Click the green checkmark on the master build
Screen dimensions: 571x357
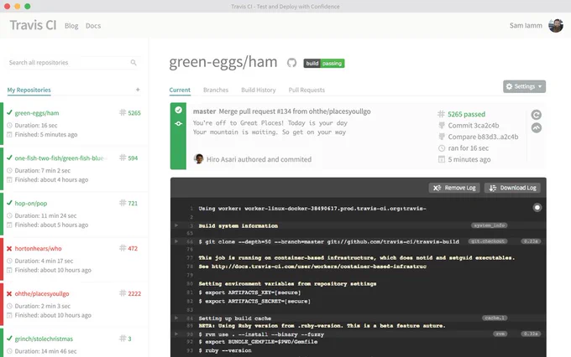point(178,110)
